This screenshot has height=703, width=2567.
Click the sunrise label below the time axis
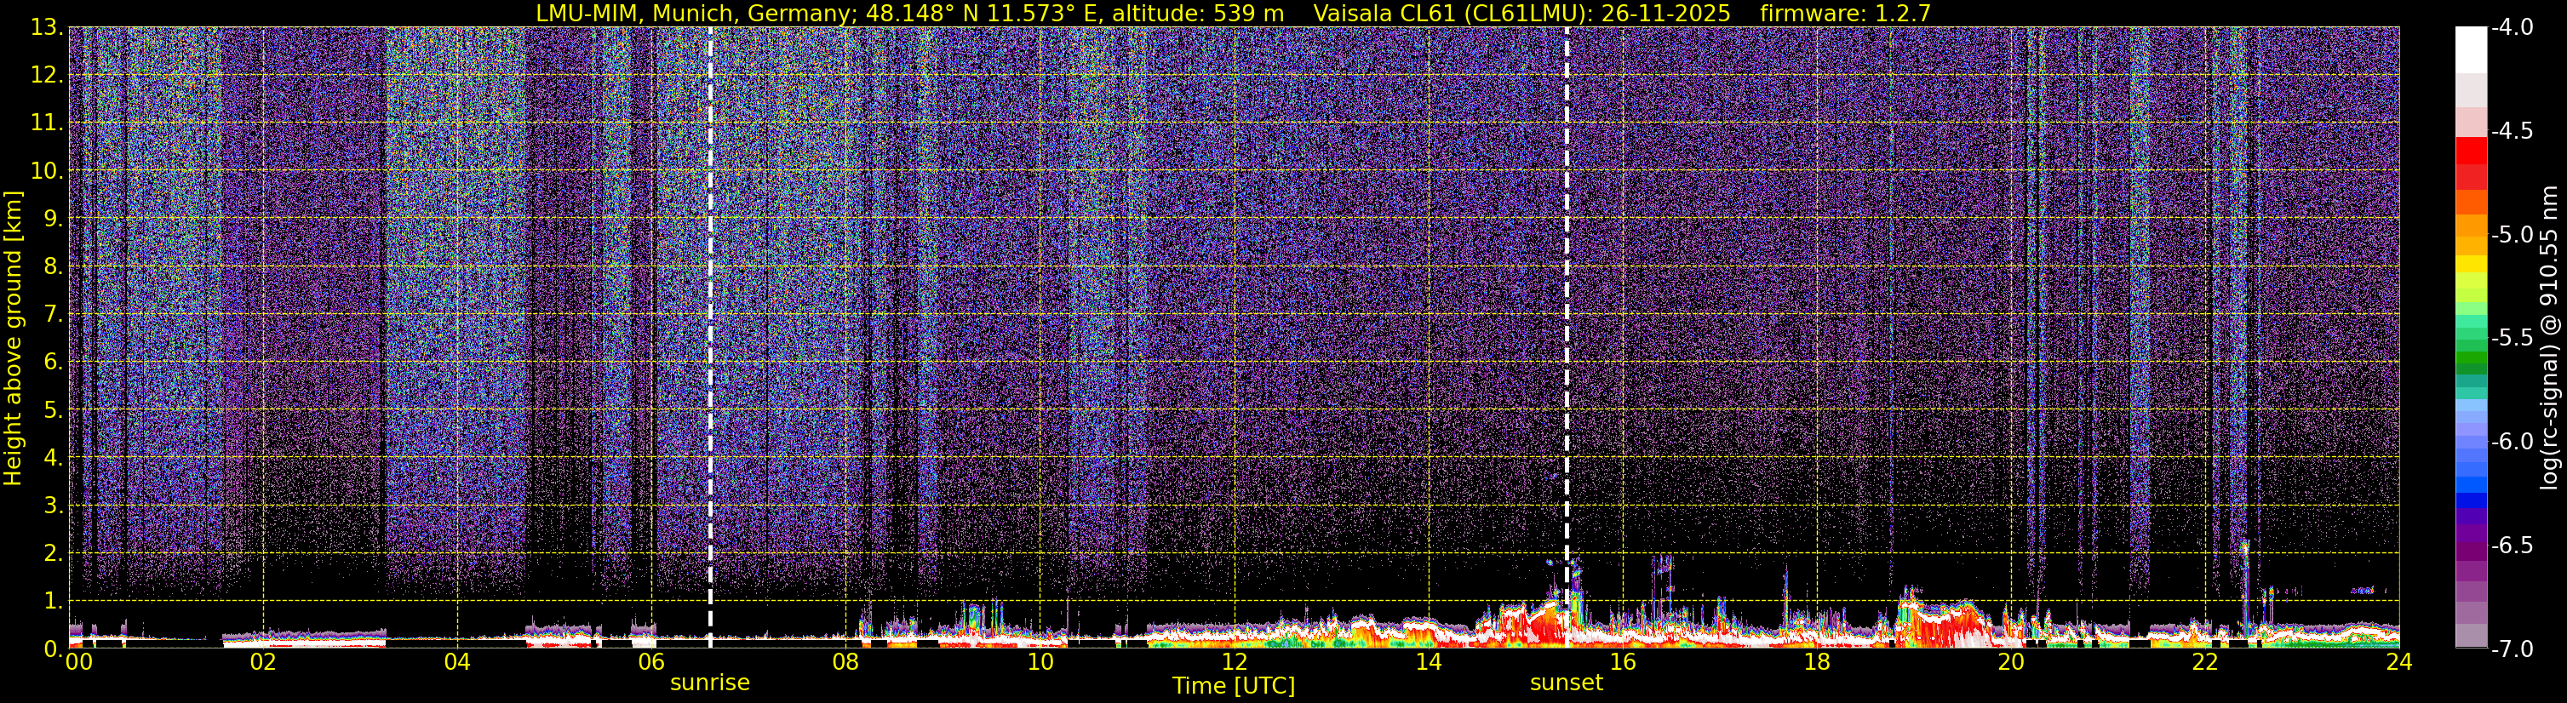pyautogui.click(x=709, y=682)
